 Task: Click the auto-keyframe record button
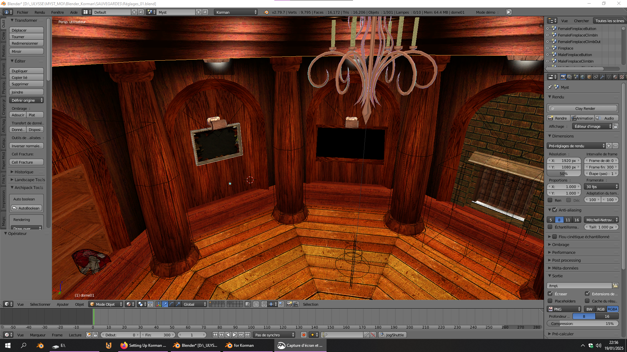pos(304,335)
